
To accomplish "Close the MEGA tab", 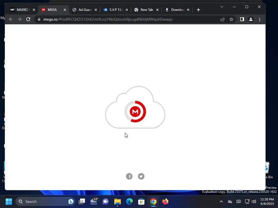I will [65, 10].
